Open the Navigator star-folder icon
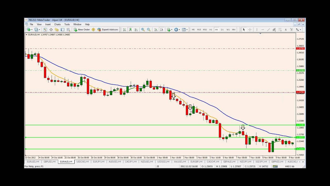Image resolution: width=330 pixels, height=186 pixels. coord(57,30)
